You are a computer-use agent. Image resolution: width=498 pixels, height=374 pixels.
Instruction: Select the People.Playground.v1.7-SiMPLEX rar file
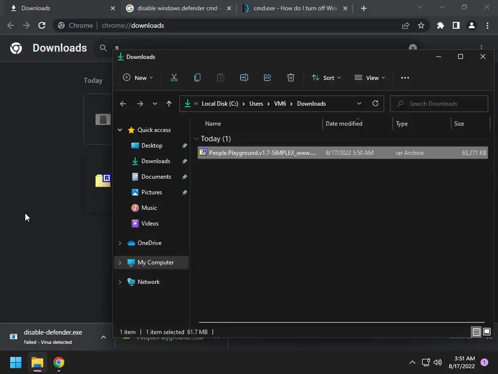(343, 153)
